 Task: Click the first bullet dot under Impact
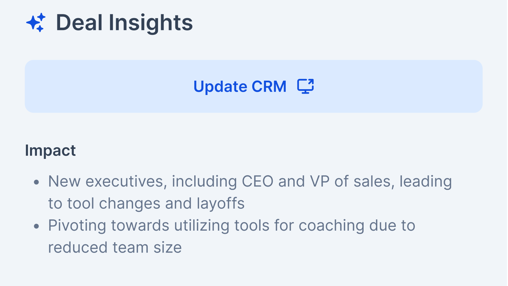click(37, 182)
